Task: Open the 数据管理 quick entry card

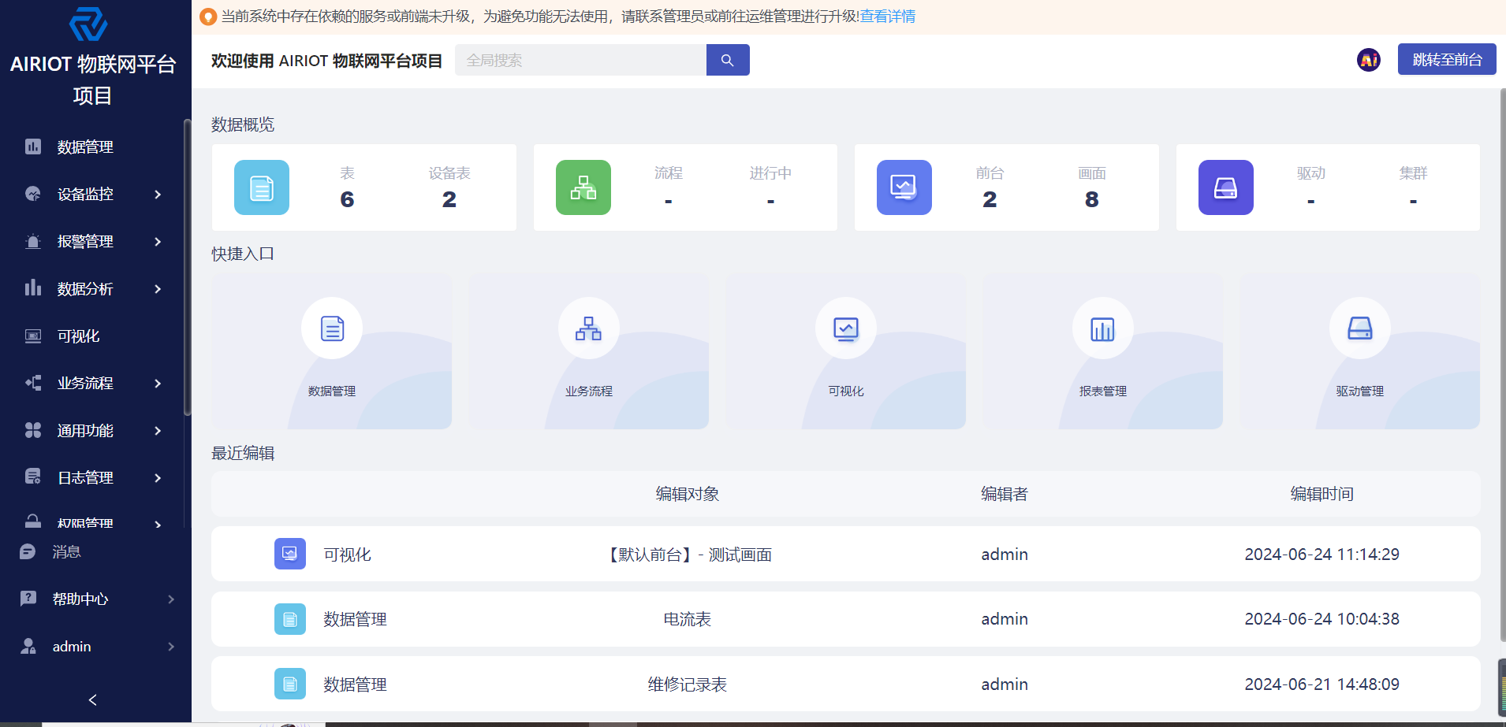Action: pyautogui.click(x=332, y=351)
